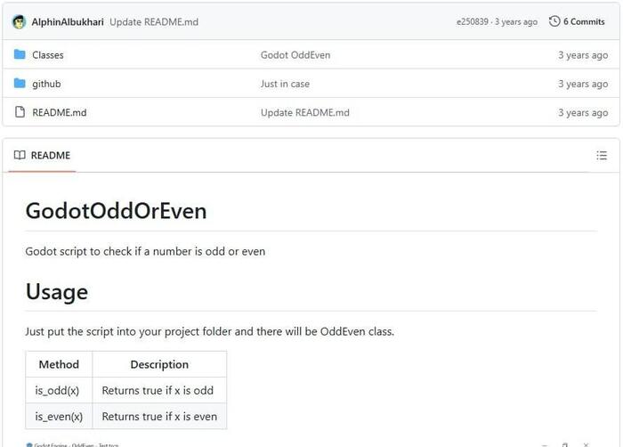The height and width of the screenshot is (447, 623).
Task: Click the commits history clock icon
Action: 554,21
